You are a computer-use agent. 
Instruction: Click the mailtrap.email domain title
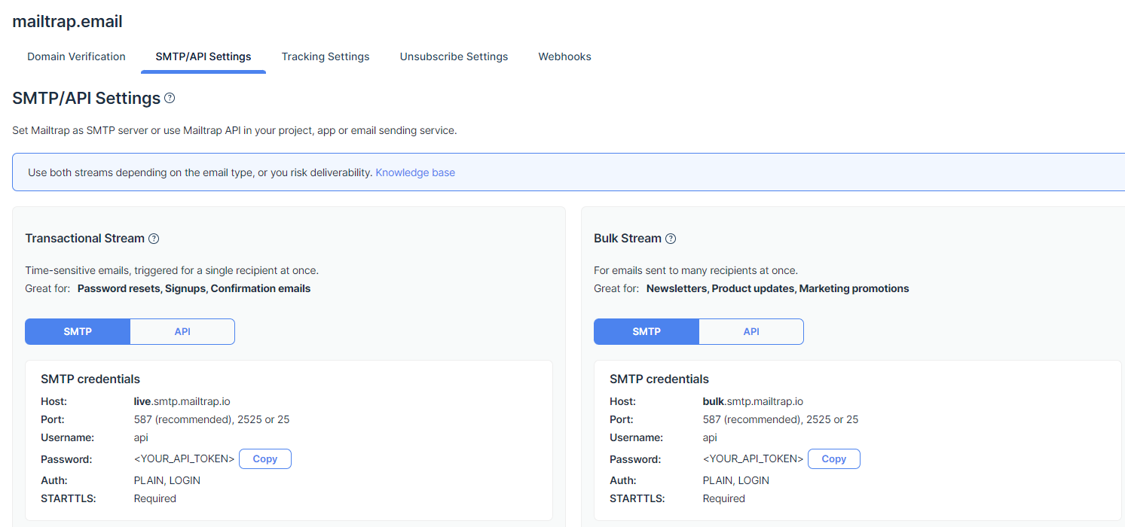[x=67, y=22]
